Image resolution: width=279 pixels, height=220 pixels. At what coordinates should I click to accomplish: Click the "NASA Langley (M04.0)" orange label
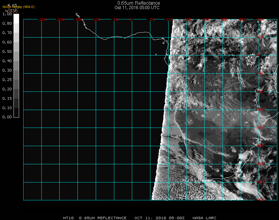[x=19, y=7]
